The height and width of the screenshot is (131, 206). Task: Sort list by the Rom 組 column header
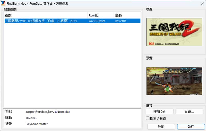(x=101, y=15)
